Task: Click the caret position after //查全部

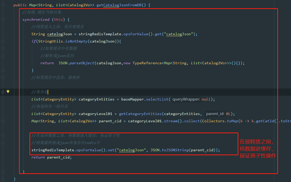Action: point(48,92)
